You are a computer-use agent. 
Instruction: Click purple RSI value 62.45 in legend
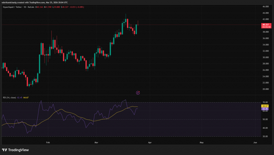20,98
